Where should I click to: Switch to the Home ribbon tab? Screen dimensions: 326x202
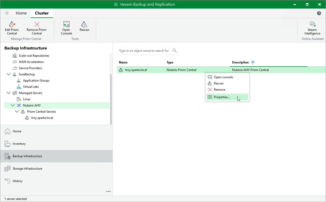(x=21, y=13)
